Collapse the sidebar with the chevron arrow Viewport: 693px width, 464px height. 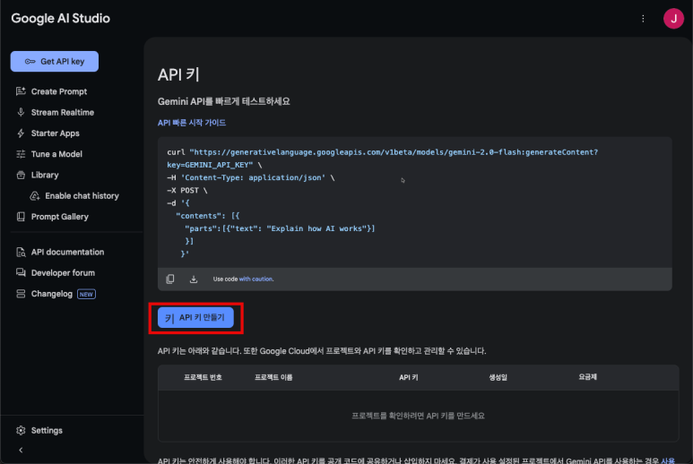click(21, 450)
